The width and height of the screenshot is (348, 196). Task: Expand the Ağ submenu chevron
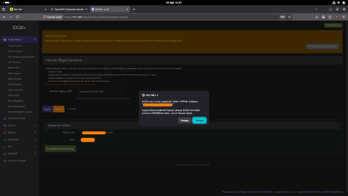pyautogui.click(x=35, y=147)
